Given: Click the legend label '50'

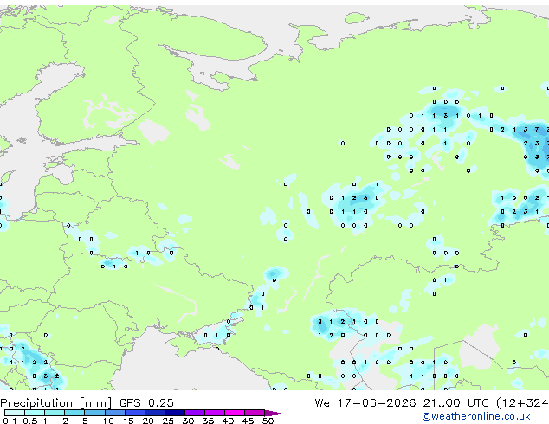Looking at the screenshot, I should coord(268,421).
